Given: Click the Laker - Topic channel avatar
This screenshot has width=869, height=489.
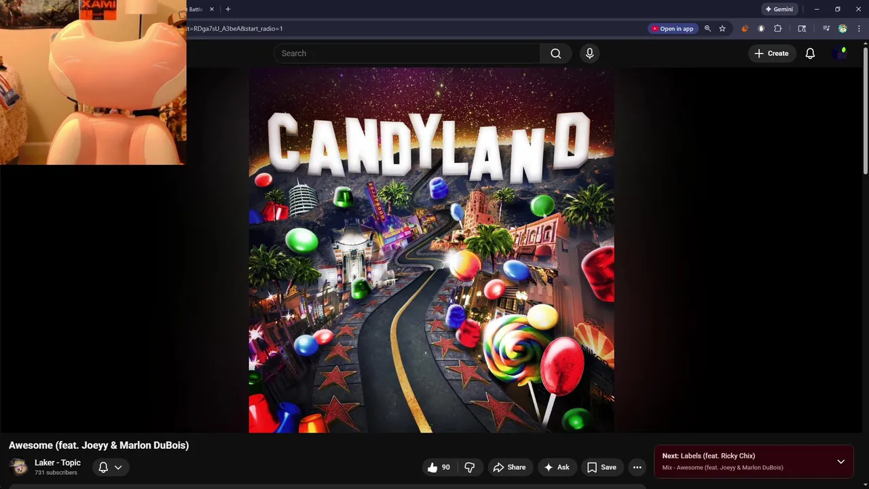Looking at the screenshot, I should pyautogui.click(x=18, y=467).
